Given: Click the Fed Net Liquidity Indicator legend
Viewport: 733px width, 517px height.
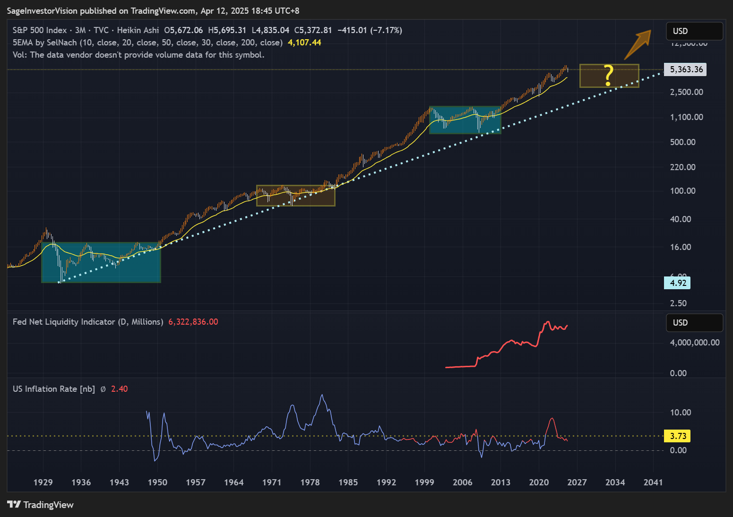Looking at the screenshot, I should pyautogui.click(x=88, y=322).
